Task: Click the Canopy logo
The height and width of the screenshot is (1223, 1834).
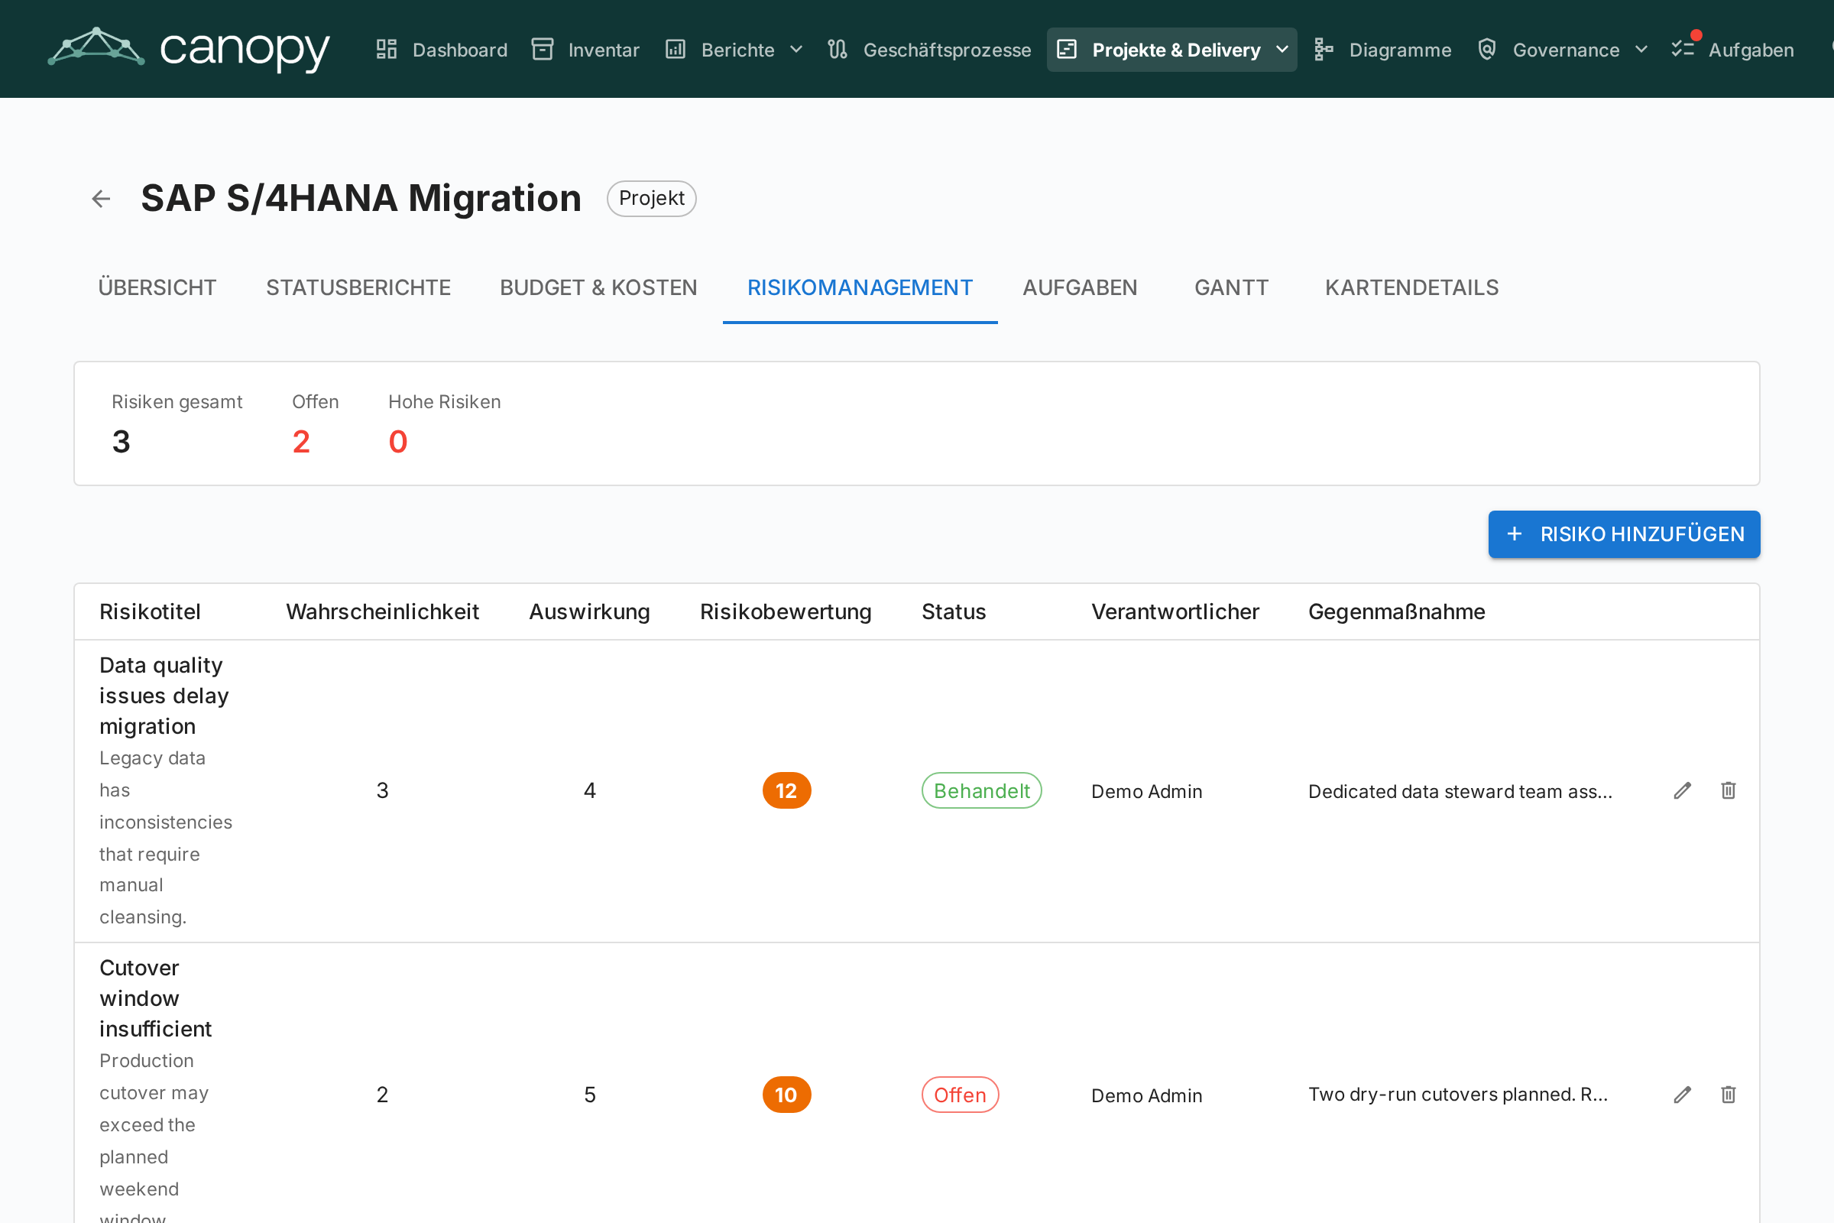Action: tap(189, 48)
